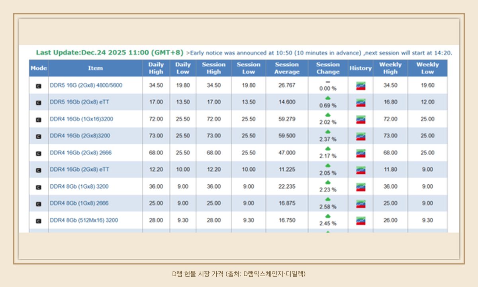Image resolution: width=478 pixels, height=287 pixels.
Task: Follow the DDR4 8Gb (512Mx16) 3200 link
Action: pos(84,220)
